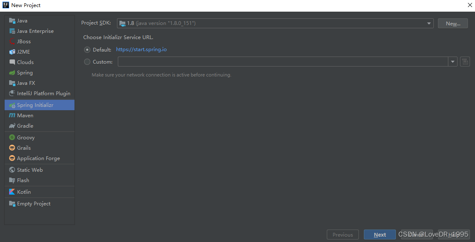Select the Application Forge label
475x242 pixels.
click(x=38, y=158)
